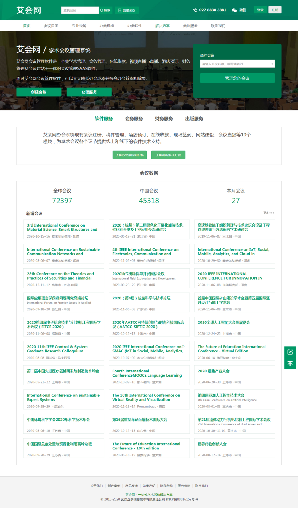
Task: Open the 高速铁路施工组织管理与技术论坛 conference link
Action: coord(234,227)
